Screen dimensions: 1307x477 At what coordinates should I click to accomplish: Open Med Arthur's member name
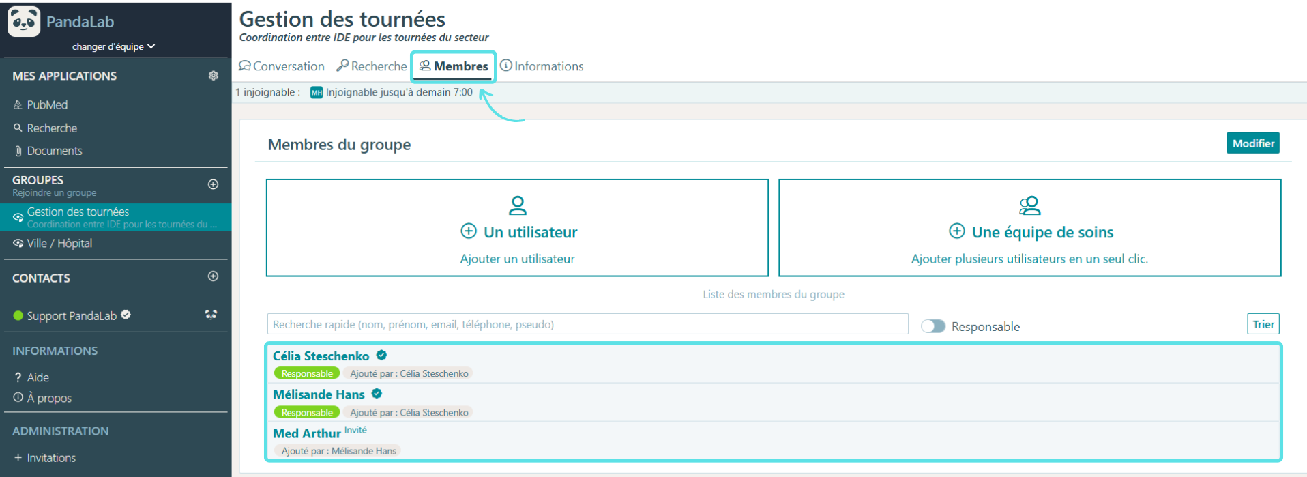pyautogui.click(x=307, y=433)
